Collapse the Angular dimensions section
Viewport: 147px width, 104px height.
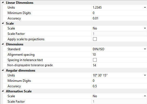pyautogui.click(x=3, y=70)
